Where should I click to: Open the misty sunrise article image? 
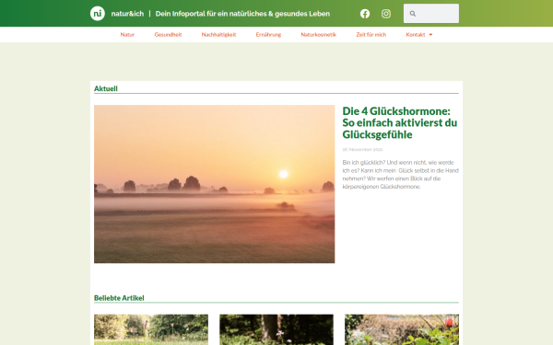214,184
